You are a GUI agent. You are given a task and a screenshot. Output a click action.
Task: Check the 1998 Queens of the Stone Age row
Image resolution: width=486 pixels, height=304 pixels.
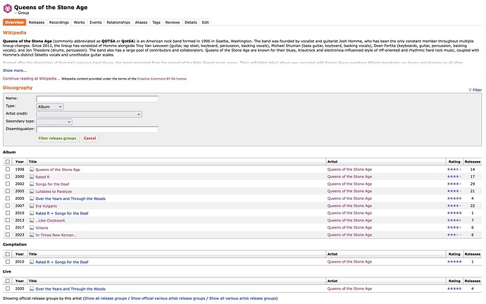(x=8, y=170)
